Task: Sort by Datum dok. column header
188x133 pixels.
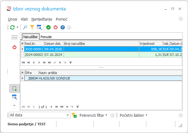Action: coord(54,44)
